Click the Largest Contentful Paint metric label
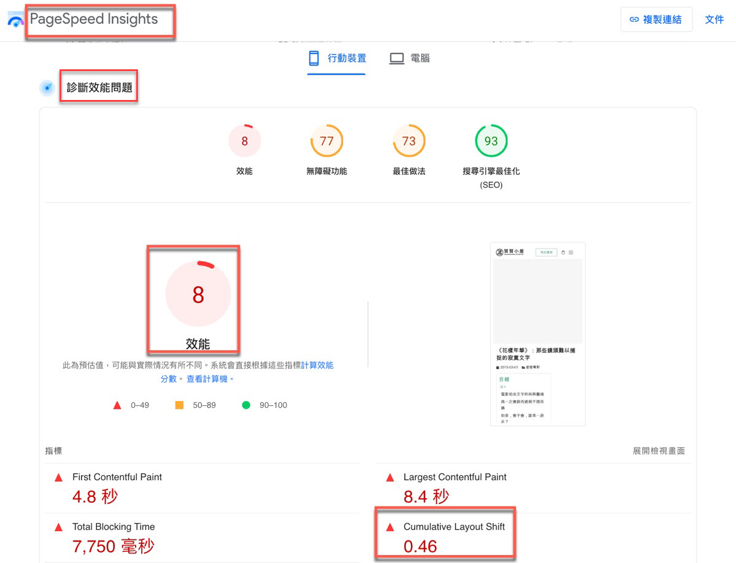 click(x=455, y=477)
